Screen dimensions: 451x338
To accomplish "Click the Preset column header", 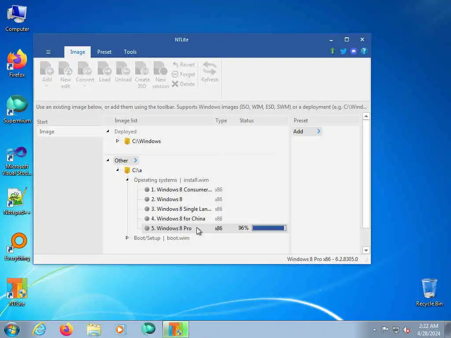I will (300, 121).
